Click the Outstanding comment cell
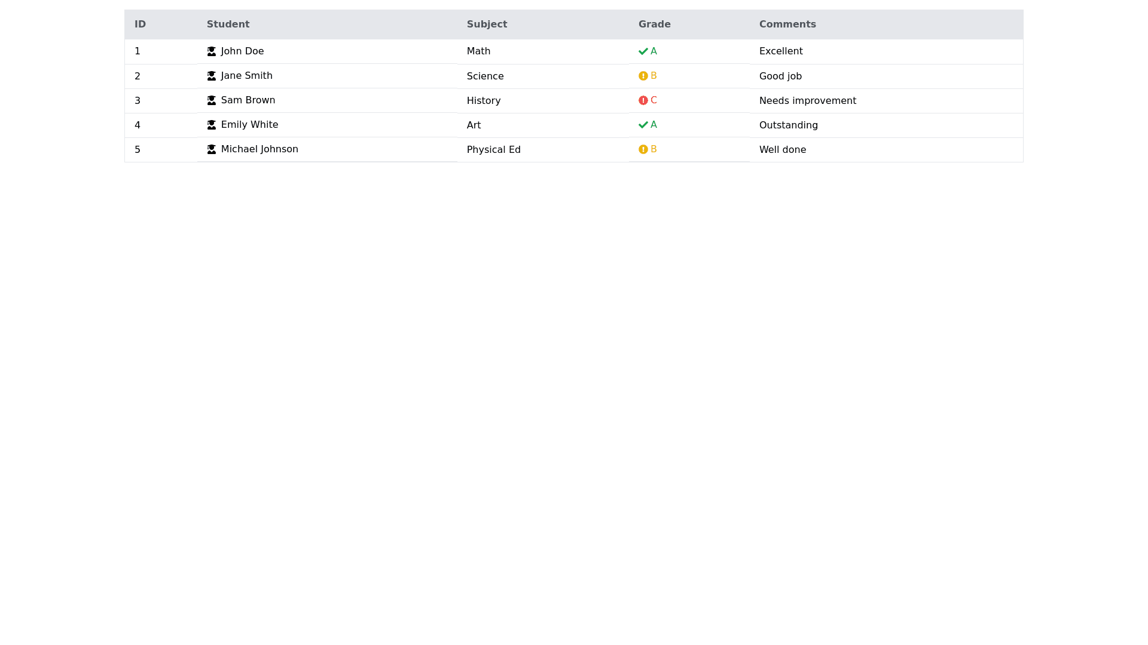Screen dimensions: 1148x645 pyautogui.click(x=788, y=125)
